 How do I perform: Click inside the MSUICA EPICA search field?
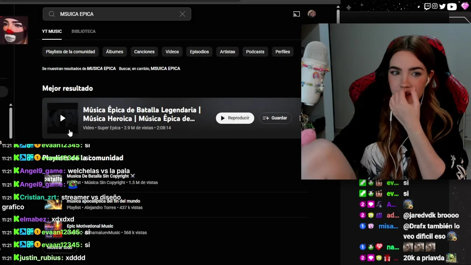click(x=117, y=14)
